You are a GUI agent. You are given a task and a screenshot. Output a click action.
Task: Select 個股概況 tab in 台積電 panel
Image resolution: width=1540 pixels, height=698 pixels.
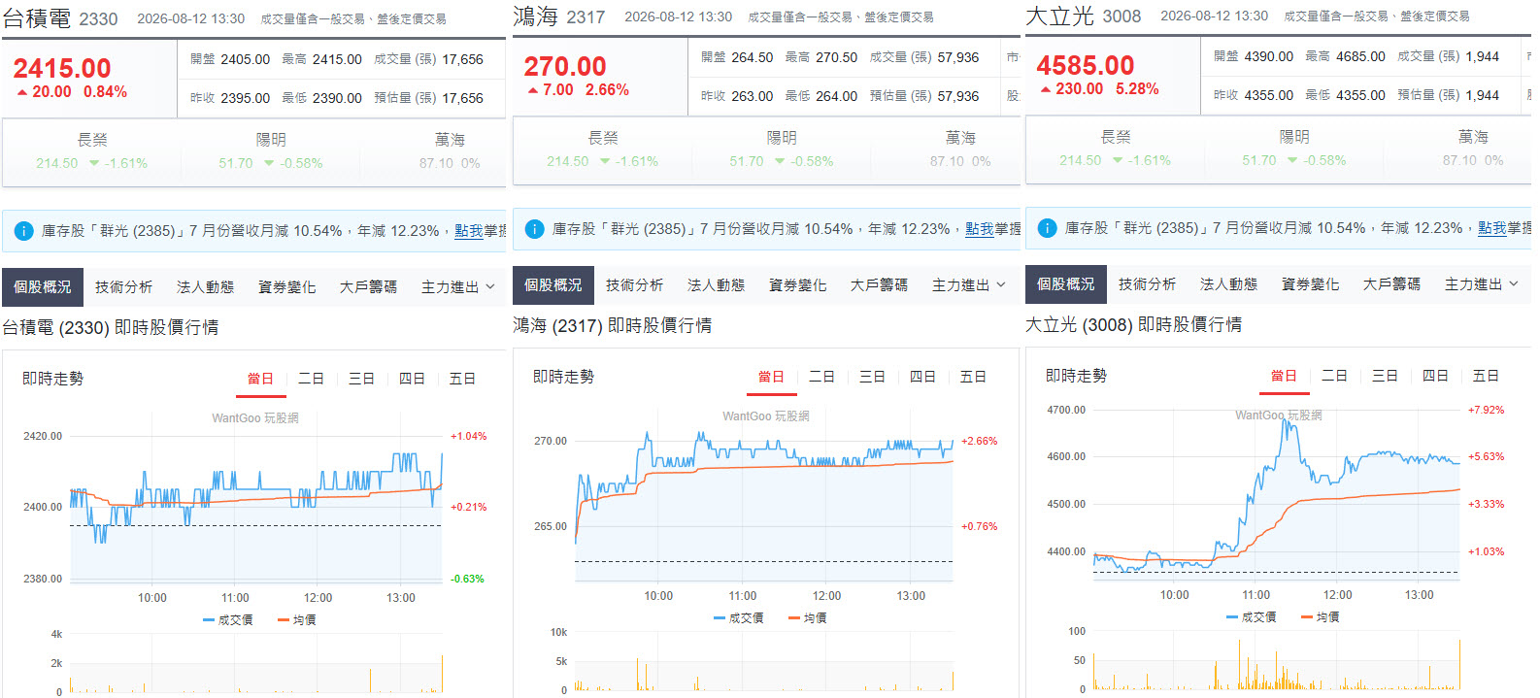point(42,287)
